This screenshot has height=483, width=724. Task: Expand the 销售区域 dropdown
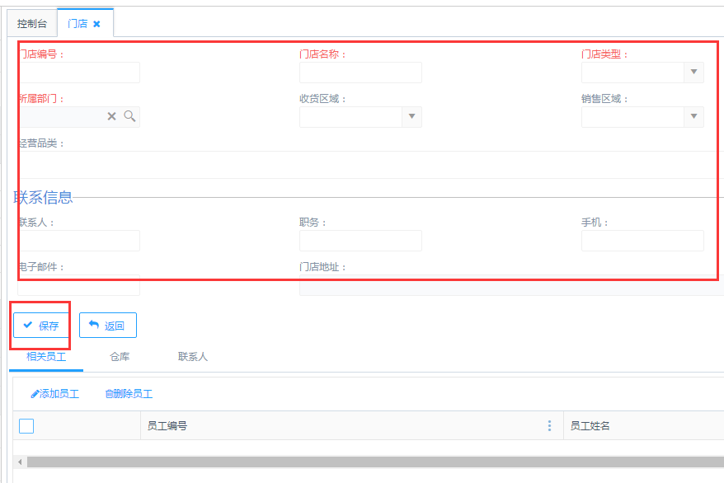point(693,117)
